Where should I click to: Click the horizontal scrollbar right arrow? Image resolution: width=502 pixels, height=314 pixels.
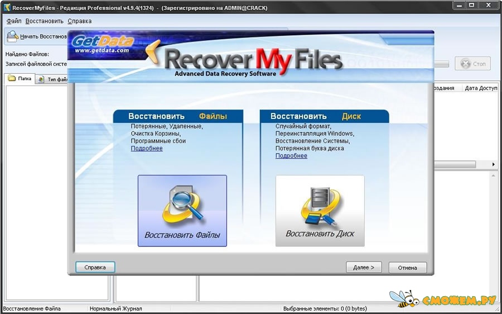click(x=494, y=164)
